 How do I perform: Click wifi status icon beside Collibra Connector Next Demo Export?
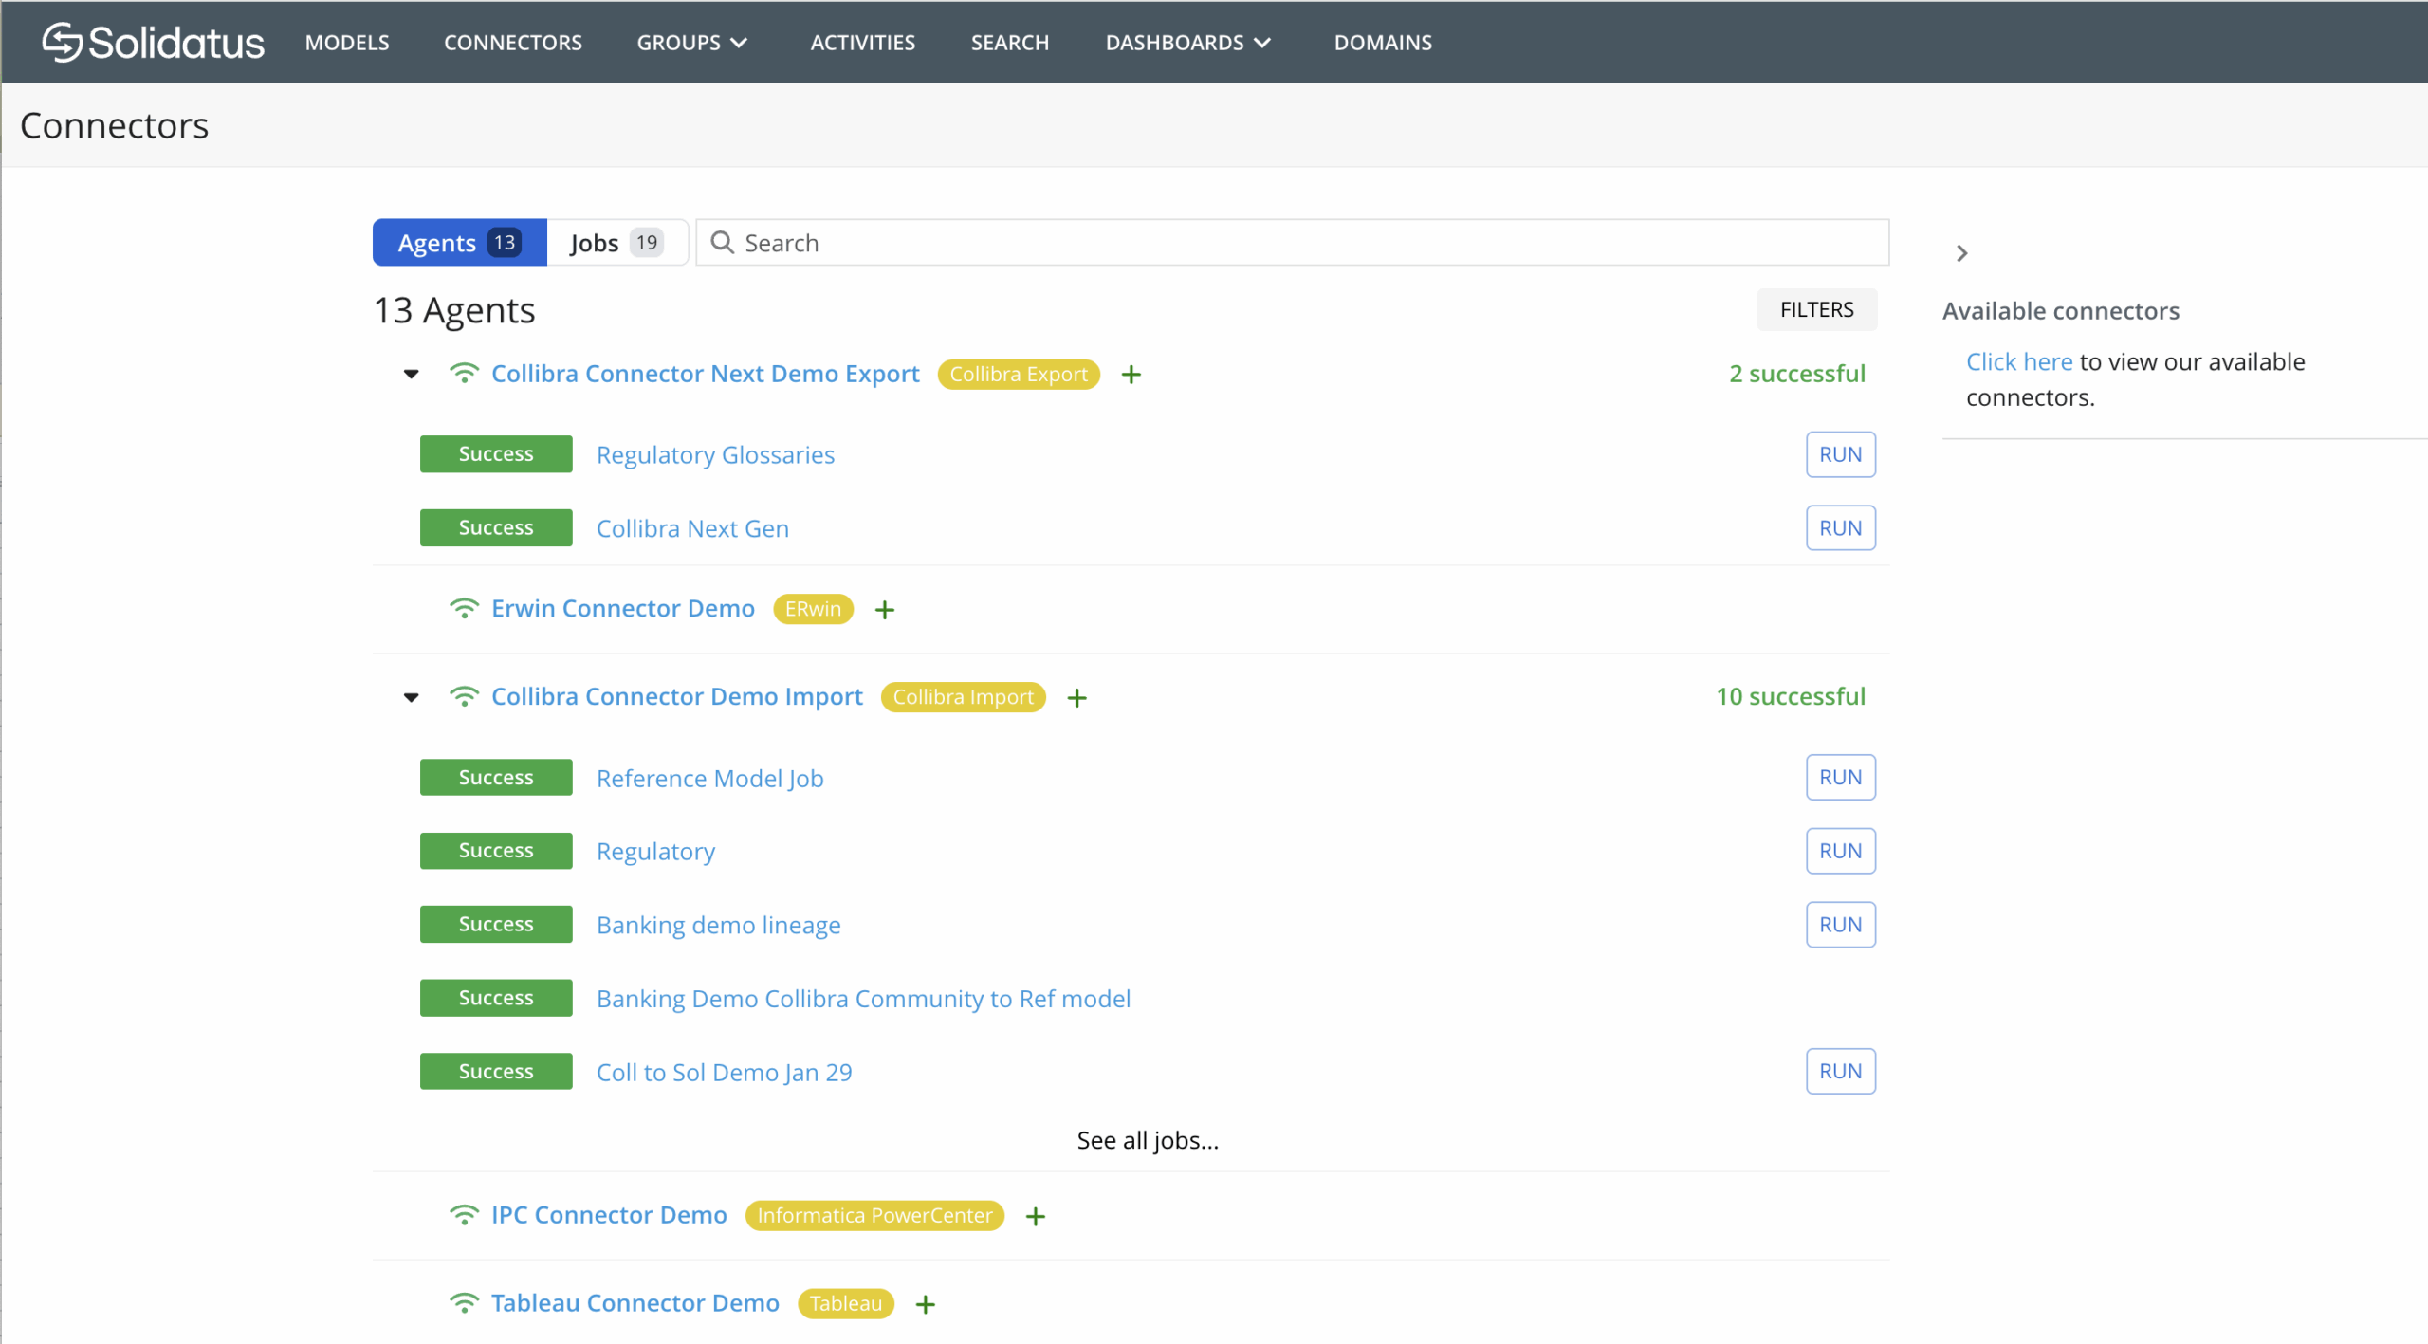coord(464,374)
